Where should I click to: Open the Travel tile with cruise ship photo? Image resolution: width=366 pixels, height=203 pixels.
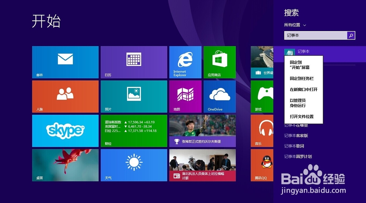pos(262,62)
